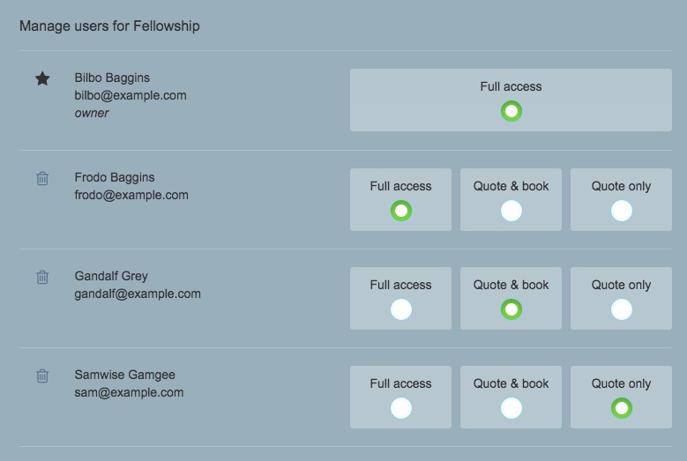687x461 pixels.
Task: Switch Gandalf Grey to Quote only
Action: [x=621, y=309]
